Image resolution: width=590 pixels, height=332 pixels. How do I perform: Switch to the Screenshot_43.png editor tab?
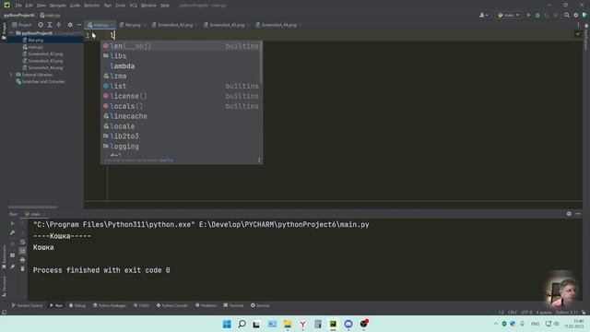[x=227, y=25]
